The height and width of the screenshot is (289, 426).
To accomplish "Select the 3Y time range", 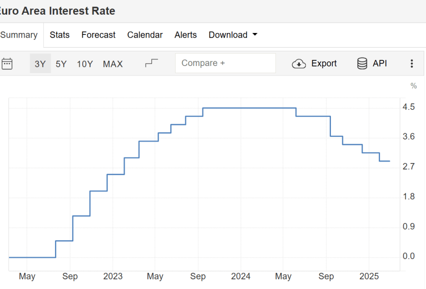I will pyautogui.click(x=40, y=64).
